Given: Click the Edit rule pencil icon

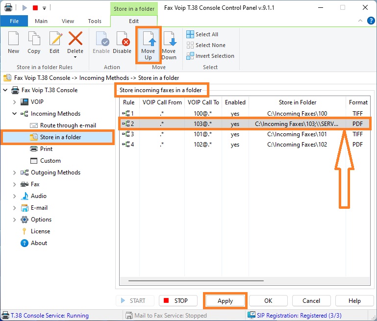Looking at the screenshot, I should pyautogui.click(x=55, y=38).
